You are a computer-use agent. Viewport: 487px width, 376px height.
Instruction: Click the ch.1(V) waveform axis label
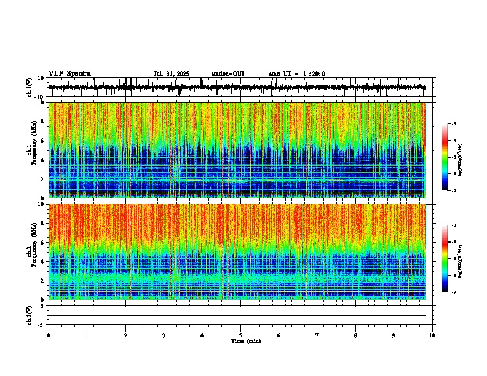pos(30,87)
